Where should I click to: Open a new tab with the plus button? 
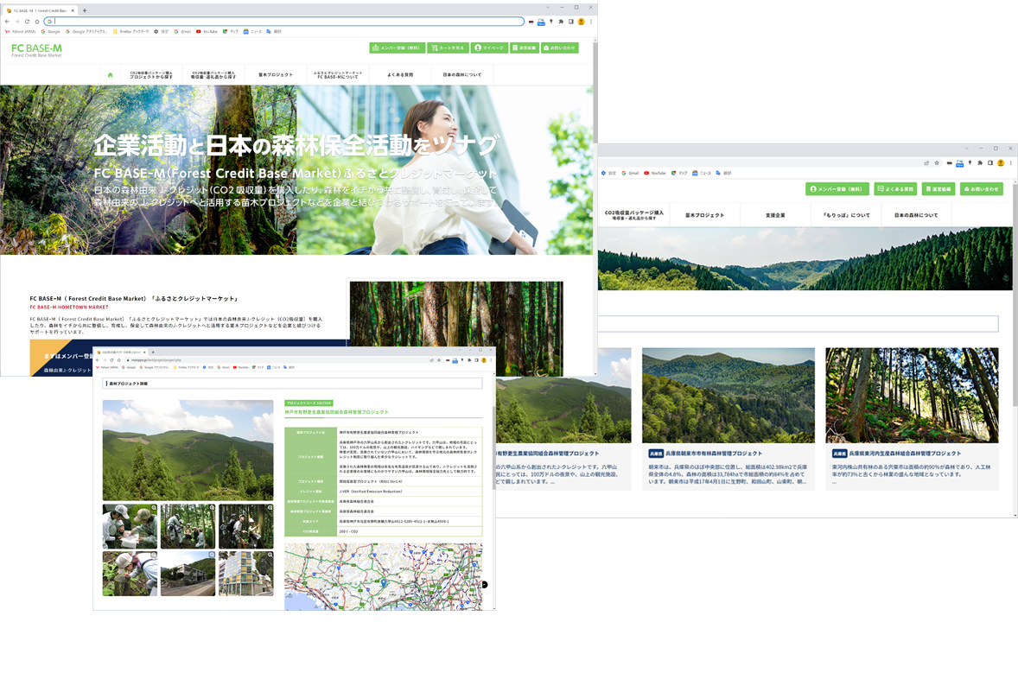[x=85, y=10]
